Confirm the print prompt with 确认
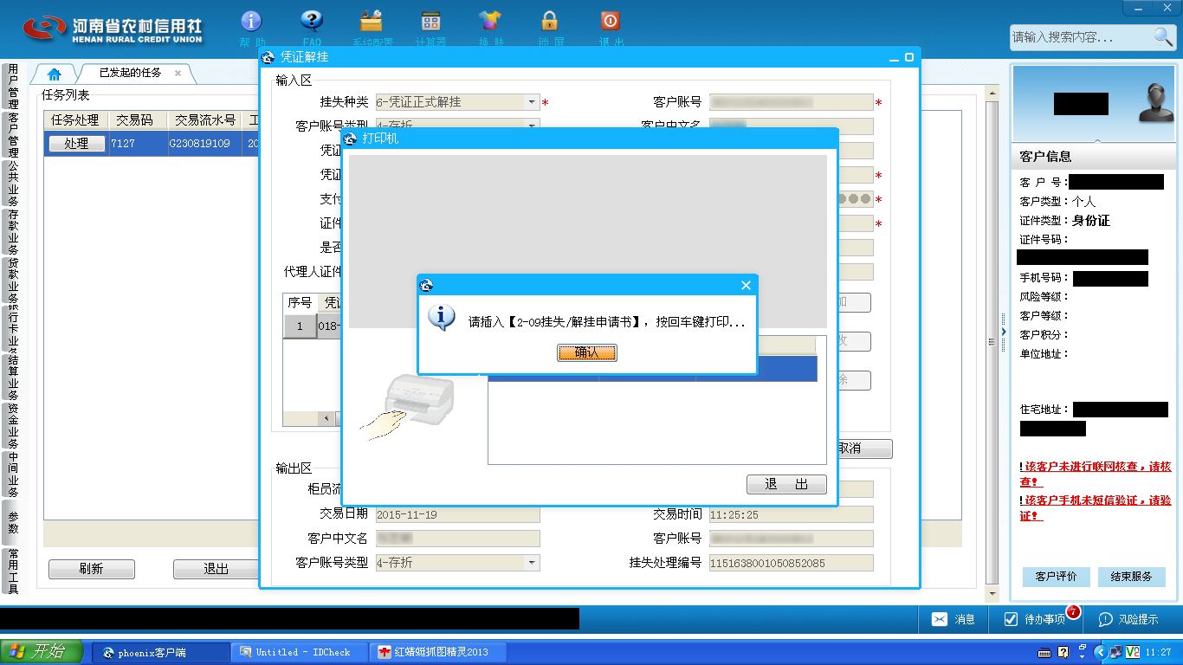Image resolution: width=1183 pixels, height=665 pixels. pos(586,352)
